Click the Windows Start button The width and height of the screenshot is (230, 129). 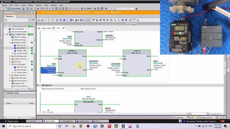pyautogui.click(x=3, y=126)
